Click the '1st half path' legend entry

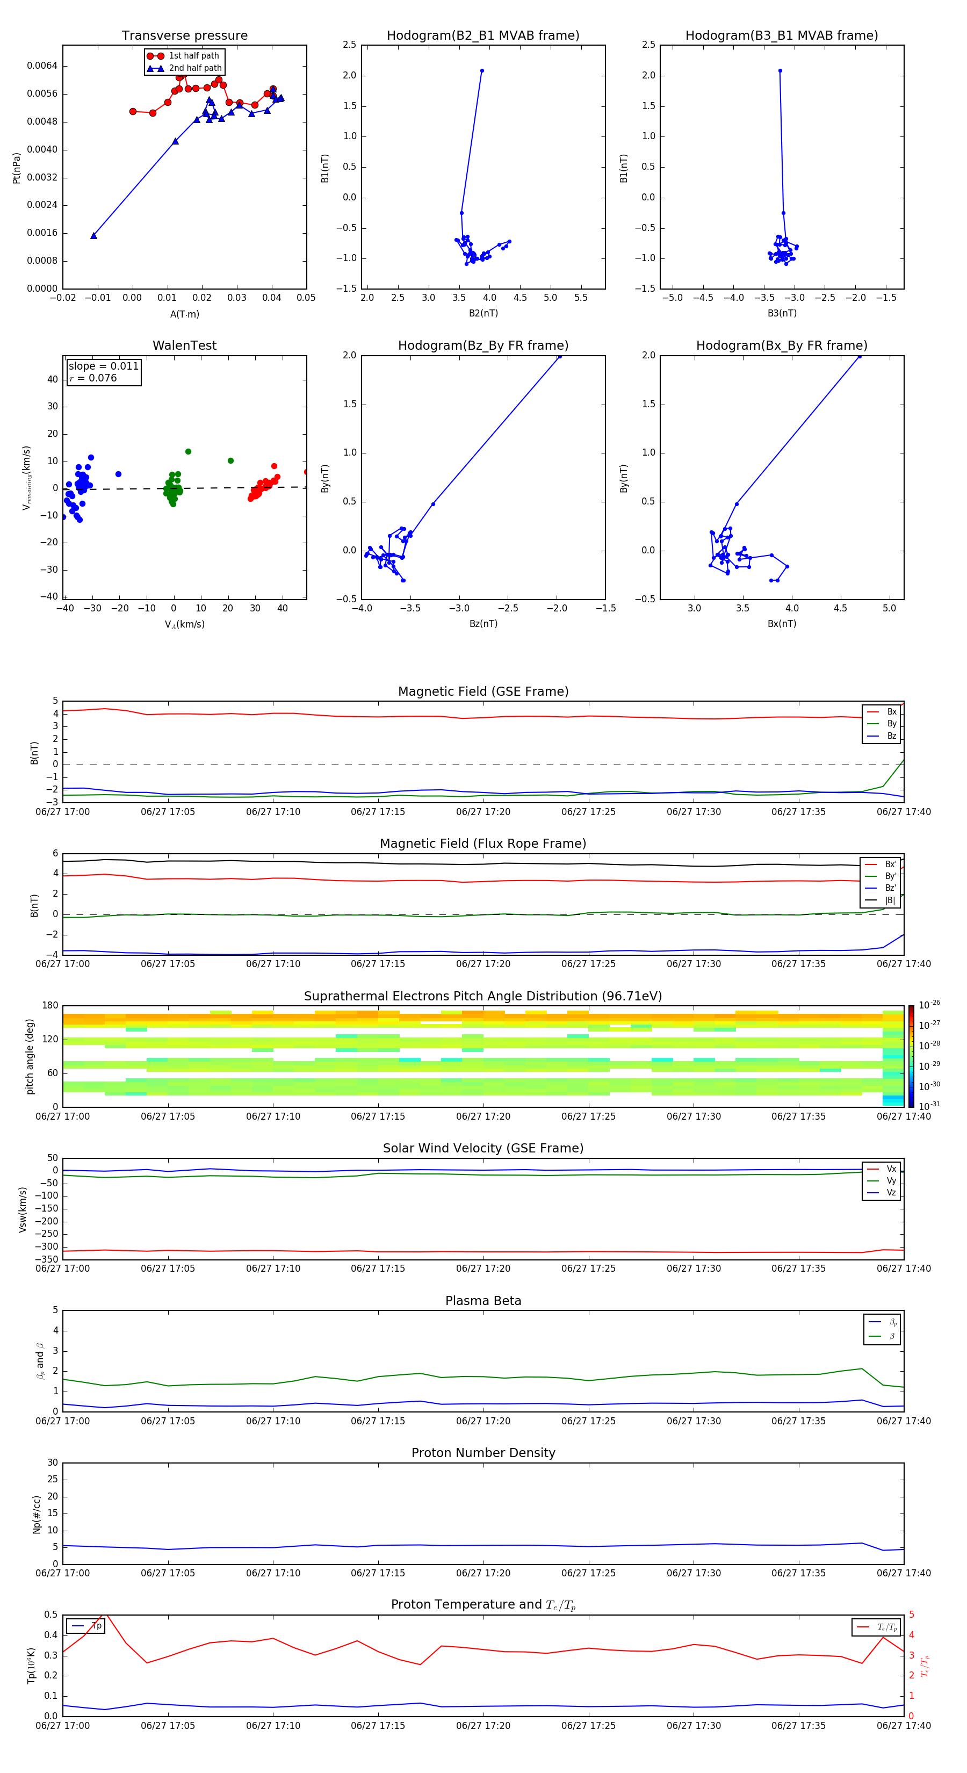pyautogui.click(x=184, y=56)
